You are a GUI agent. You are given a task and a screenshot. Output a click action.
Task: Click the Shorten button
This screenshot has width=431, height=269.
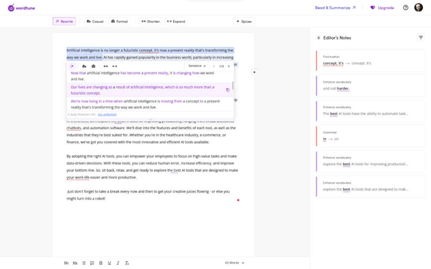click(x=150, y=21)
